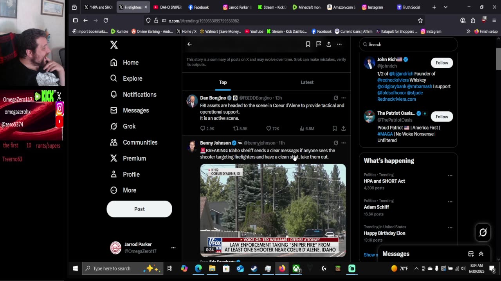
Task: Open Premium in the sidebar
Action: [x=128, y=158]
